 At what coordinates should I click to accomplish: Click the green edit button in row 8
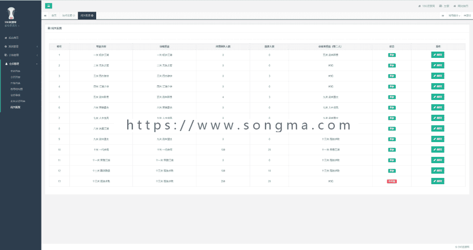click(x=438, y=128)
